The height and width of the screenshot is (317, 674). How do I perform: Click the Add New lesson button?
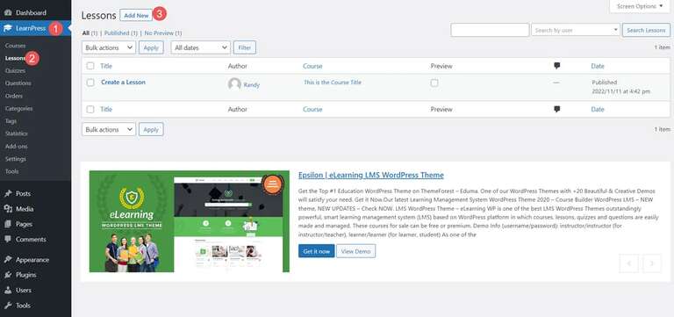(x=136, y=16)
